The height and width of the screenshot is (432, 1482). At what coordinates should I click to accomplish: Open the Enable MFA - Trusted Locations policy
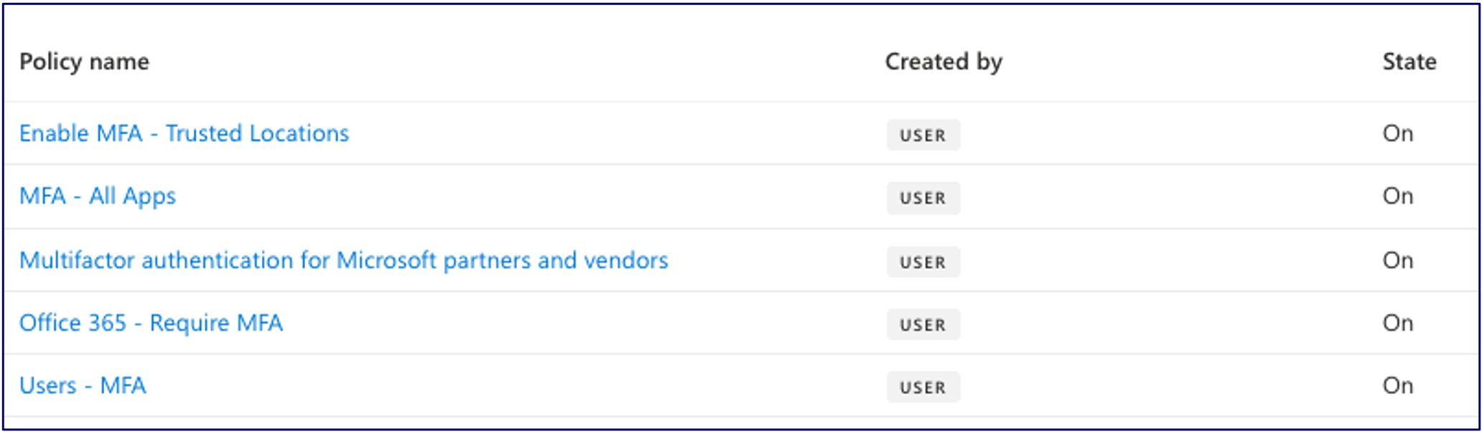pos(184,133)
